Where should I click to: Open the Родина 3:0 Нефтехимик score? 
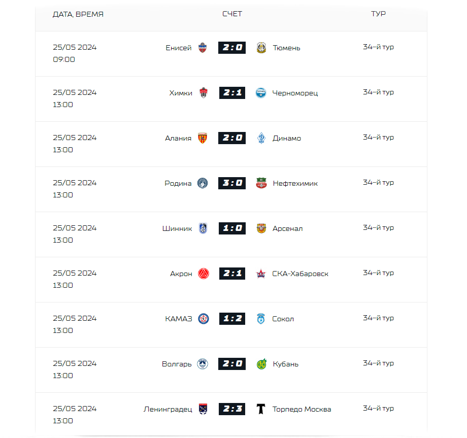tap(232, 183)
